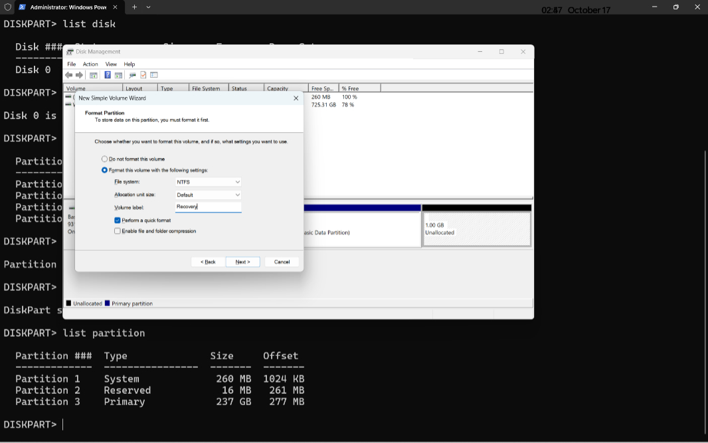The height and width of the screenshot is (443, 708).
Task: Select 'Do not format this volume' option
Action: (105, 159)
